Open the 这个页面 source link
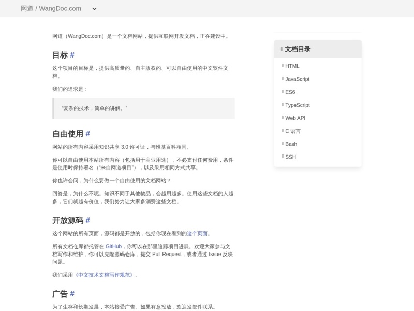The height and width of the screenshot is (311, 414). point(197,234)
